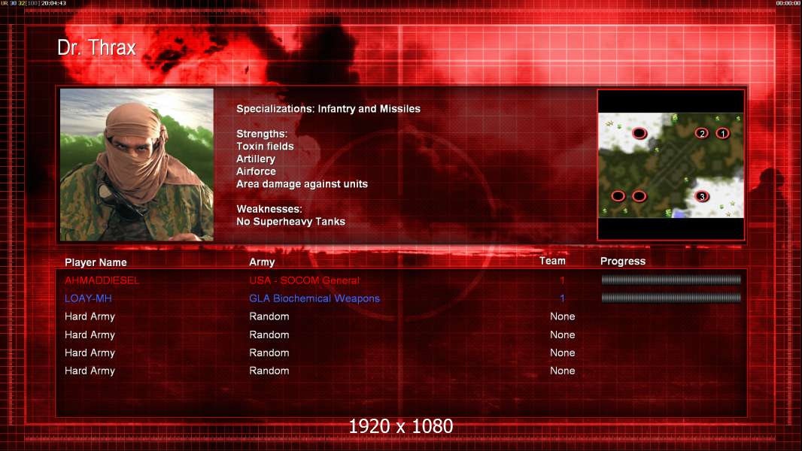802x451 pixels.
Task: Click the "Team" column header
Action: [552, 261]
